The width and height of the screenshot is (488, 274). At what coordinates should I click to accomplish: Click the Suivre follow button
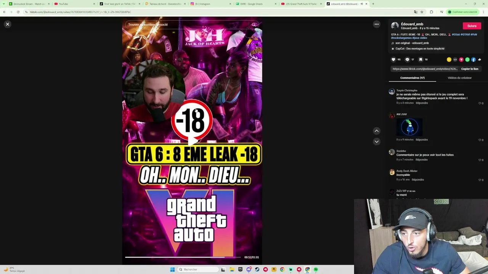472,26
